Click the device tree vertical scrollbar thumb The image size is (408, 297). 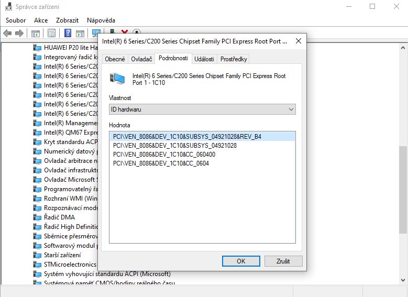403,190
